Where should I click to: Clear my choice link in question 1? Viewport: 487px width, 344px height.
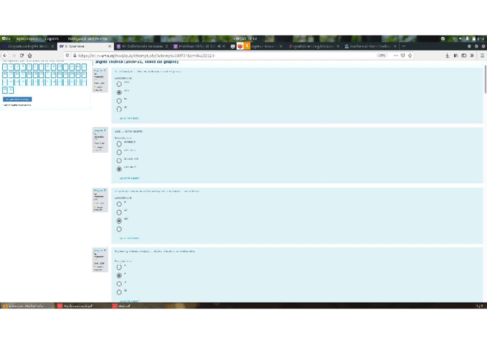point(129,118)
